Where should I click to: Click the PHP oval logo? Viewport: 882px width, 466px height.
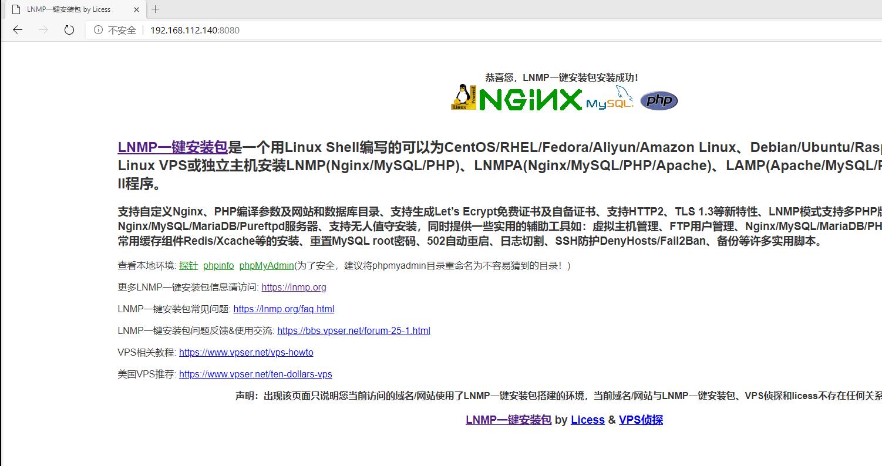(x=659, y=100)
